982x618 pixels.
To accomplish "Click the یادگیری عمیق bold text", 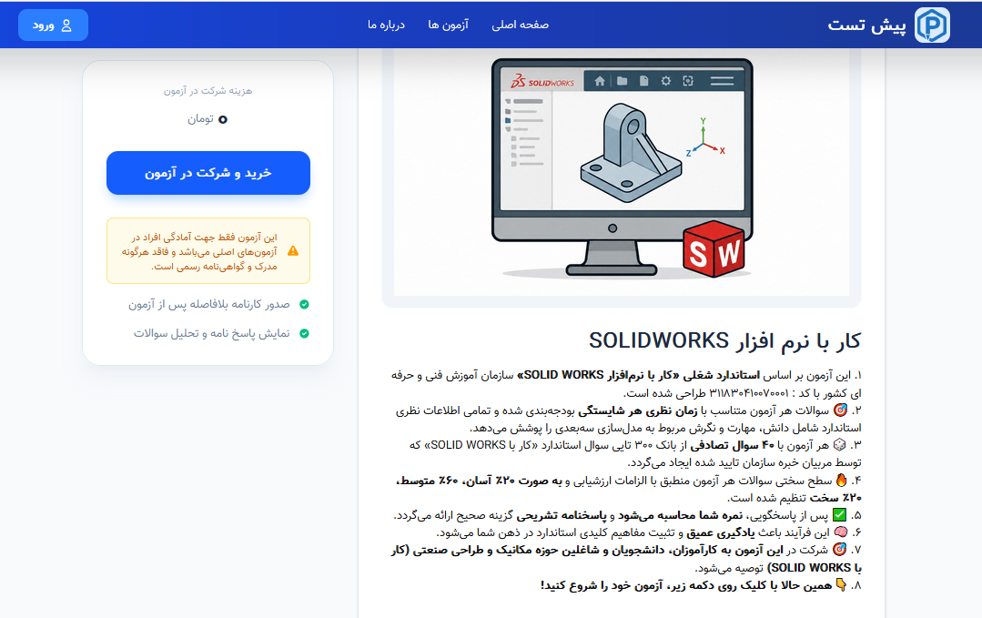I will coord(720,532).
